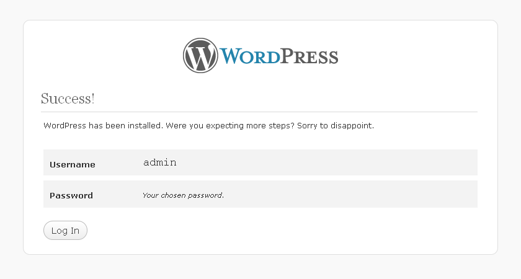Click the blue 'Word' part of the logo
This screenshot has height=279, width=521.
click(249, 56)
